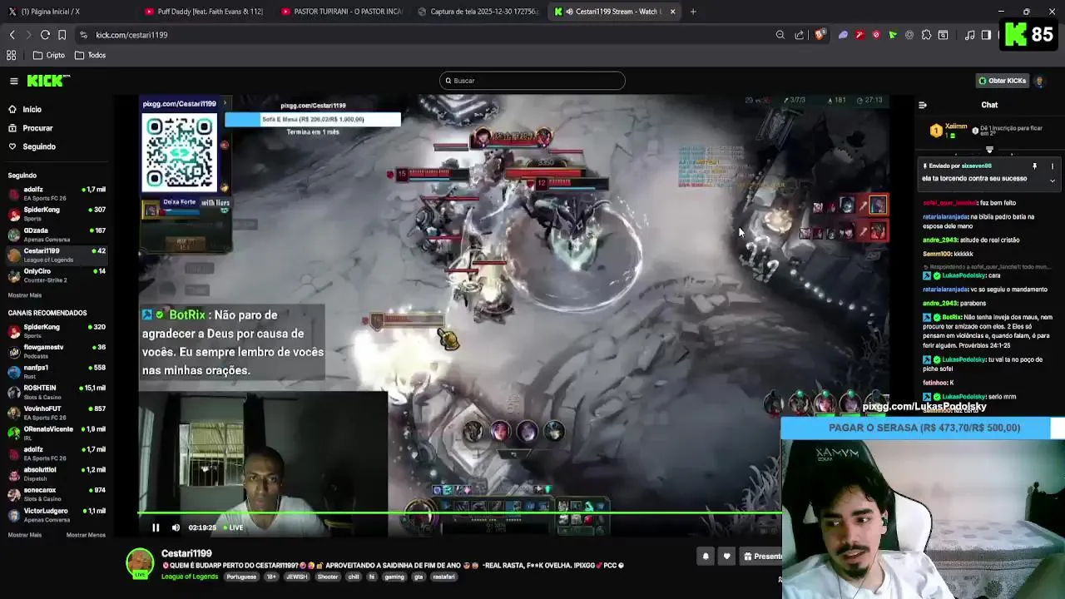Open Todos bookmarks folder
1065x599 pixels.
coord(90,55)
